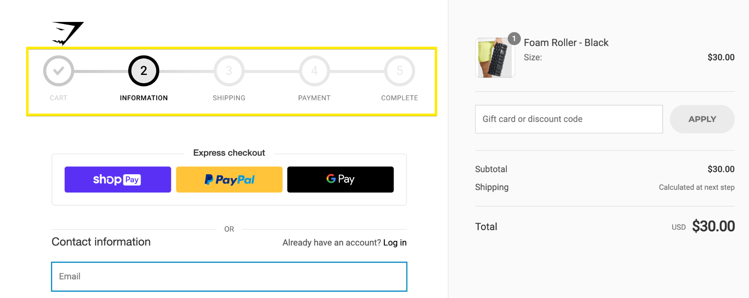The height and width of the screenshot is (298, 749).
Task: Click the gift card or discount code field
Action: (569, 119)
